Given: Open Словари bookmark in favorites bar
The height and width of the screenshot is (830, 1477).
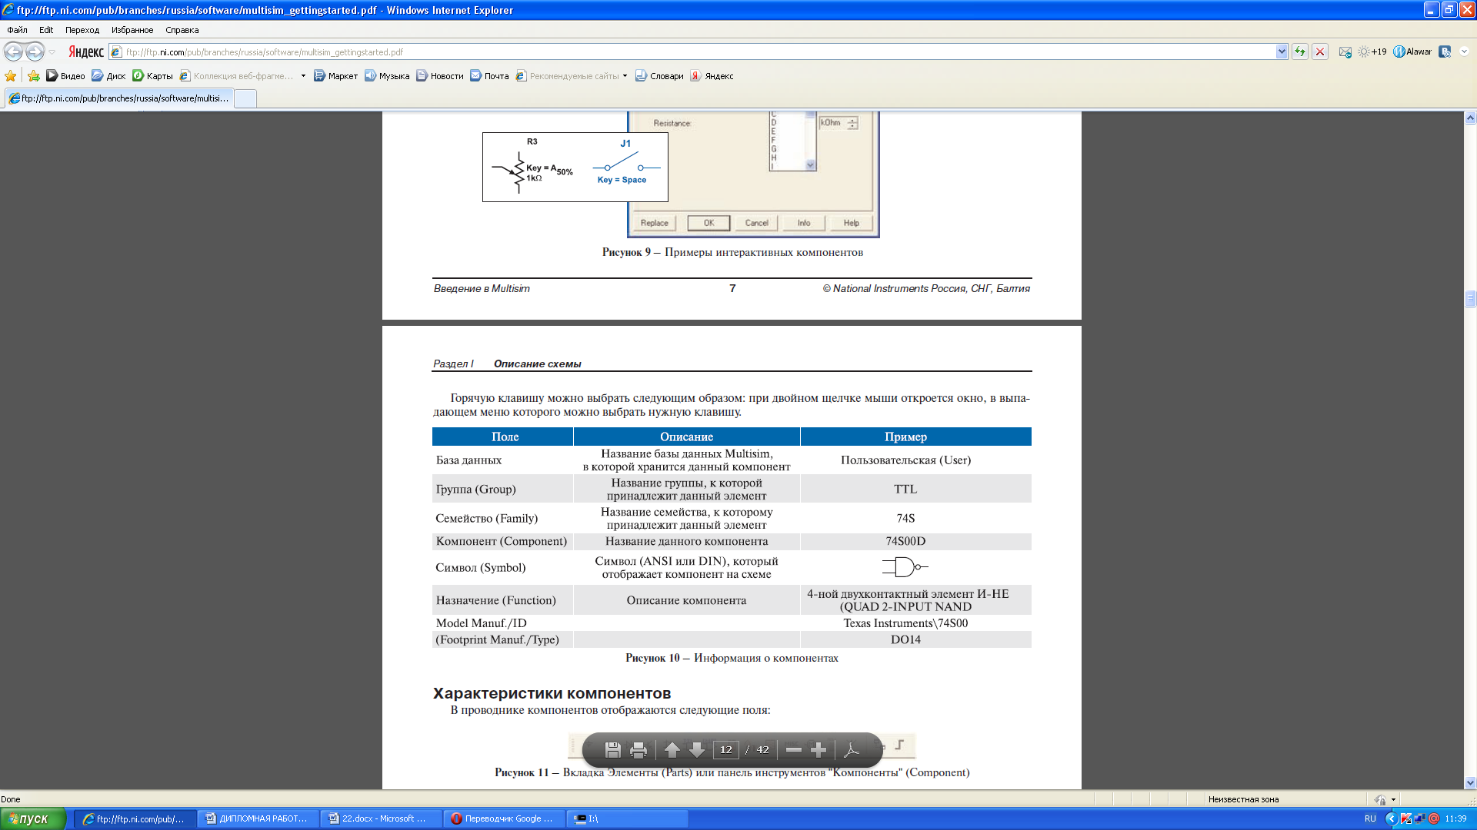Looking at the screenshot, I should click(x=659, y=75).
